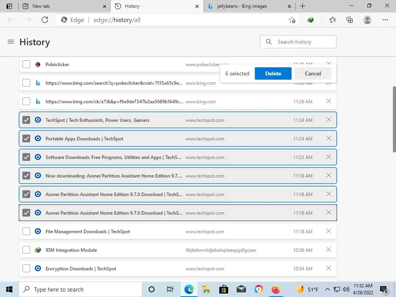The image size is (396, 297).
Task: Remove the TechSpot Tech Enthusiasts entry X
Action: point(329,119)
